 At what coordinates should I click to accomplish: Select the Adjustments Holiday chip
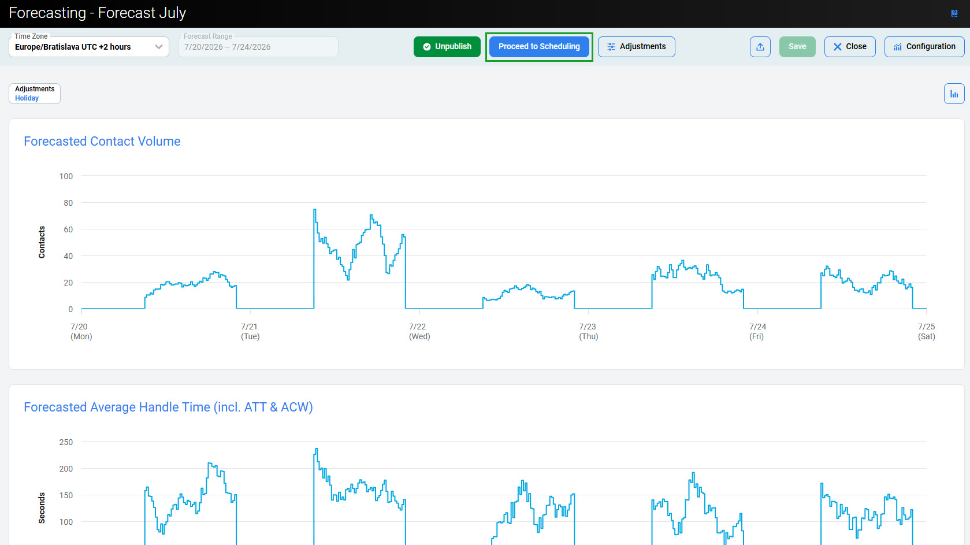tap(35, 94)
